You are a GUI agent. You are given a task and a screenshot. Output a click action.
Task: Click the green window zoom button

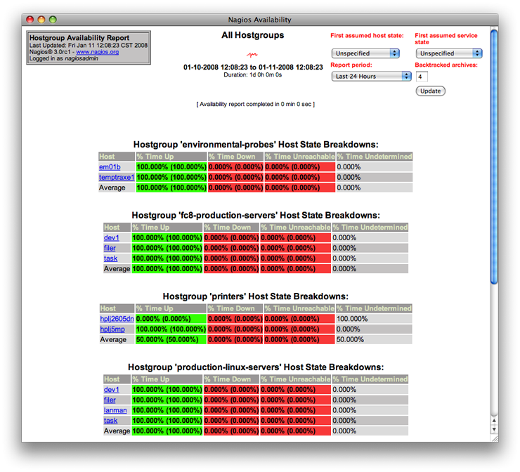53,20
